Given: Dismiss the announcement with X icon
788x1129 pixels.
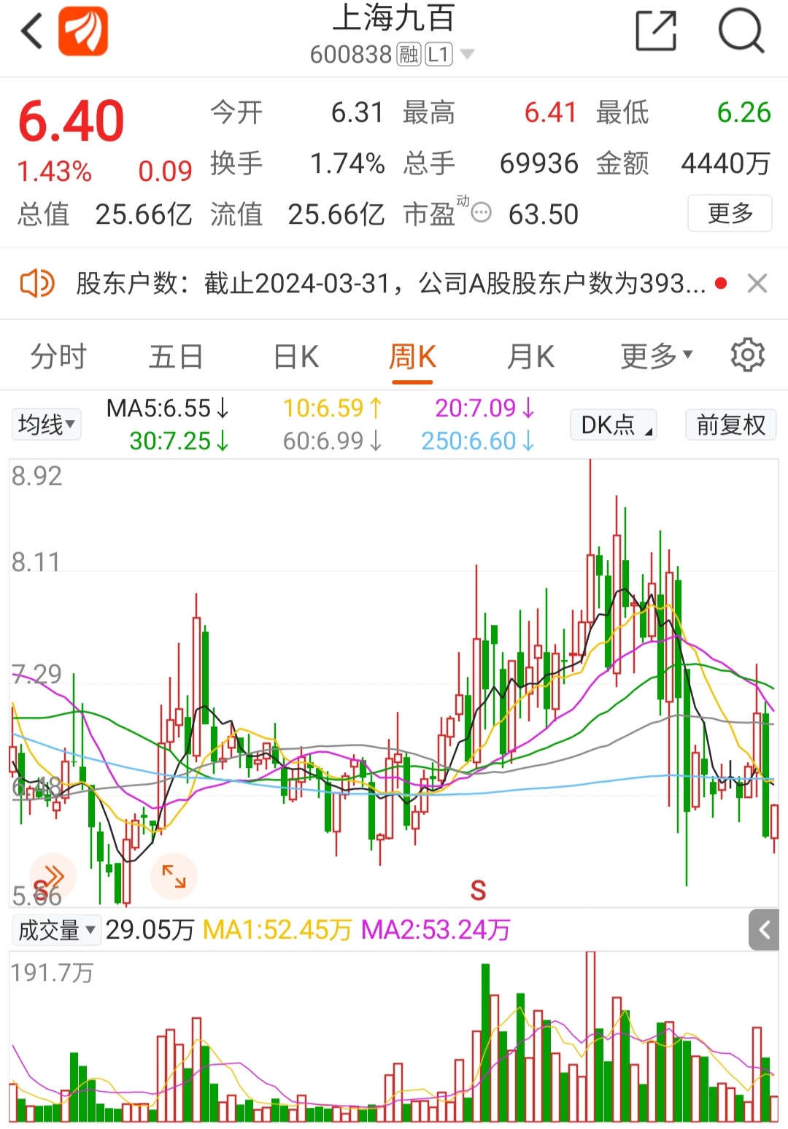Looking at the screenshot, I should [x=757, y=283].
